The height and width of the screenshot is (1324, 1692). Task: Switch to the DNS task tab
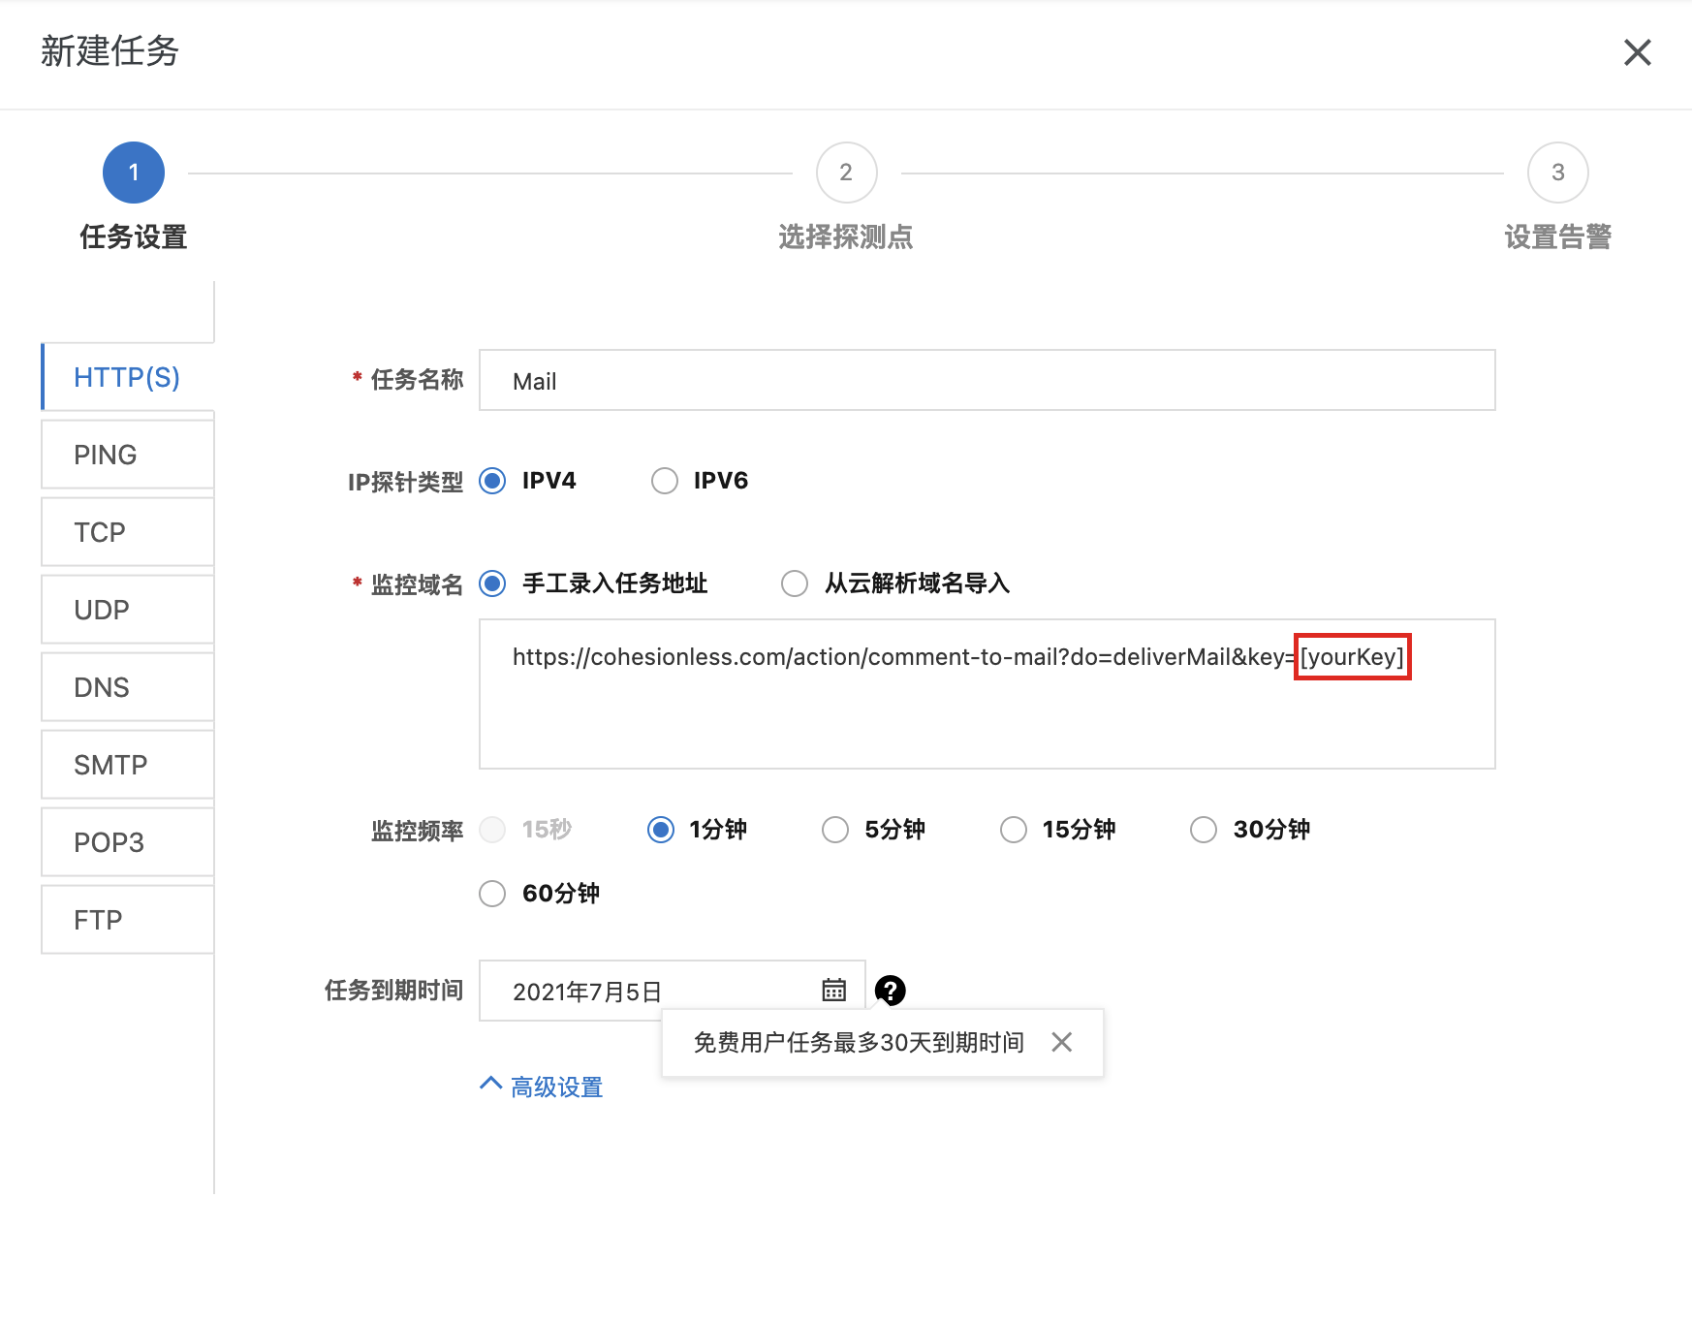(x=127, y=687)
